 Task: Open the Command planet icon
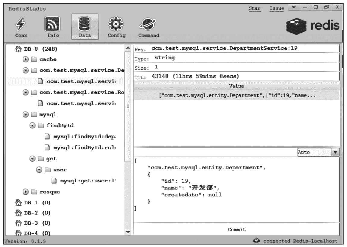tap(148, 24)
